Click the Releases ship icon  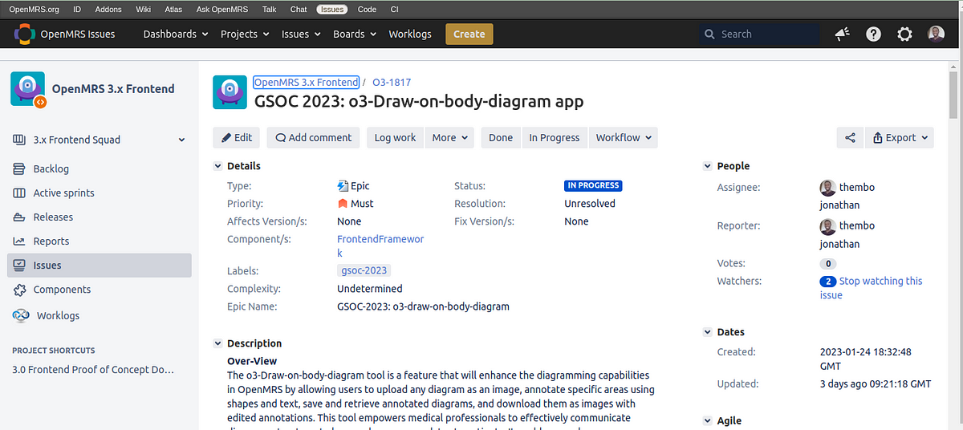click(x=19, y=217)
